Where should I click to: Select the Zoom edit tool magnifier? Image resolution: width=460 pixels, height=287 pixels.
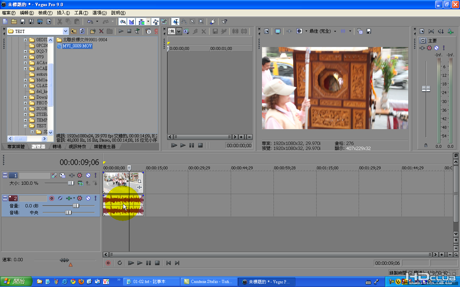pyautogui.click(x=201, y=22)
